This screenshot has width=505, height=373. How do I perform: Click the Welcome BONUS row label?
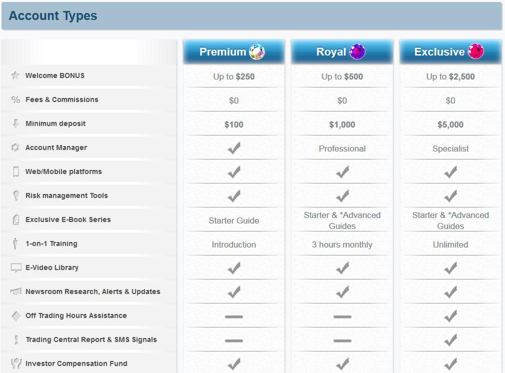point(55,75)
